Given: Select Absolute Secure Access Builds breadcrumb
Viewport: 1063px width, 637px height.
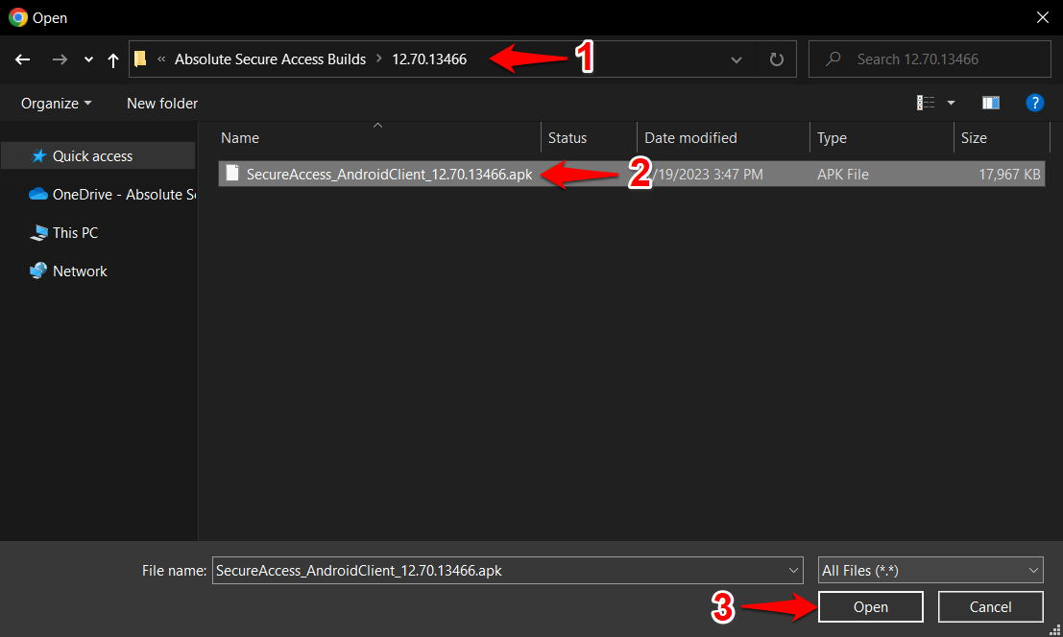Looking at the screenshot, I should click(270, 59).
